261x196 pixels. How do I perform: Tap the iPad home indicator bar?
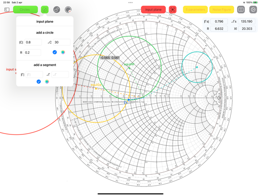tap(130, 194)
